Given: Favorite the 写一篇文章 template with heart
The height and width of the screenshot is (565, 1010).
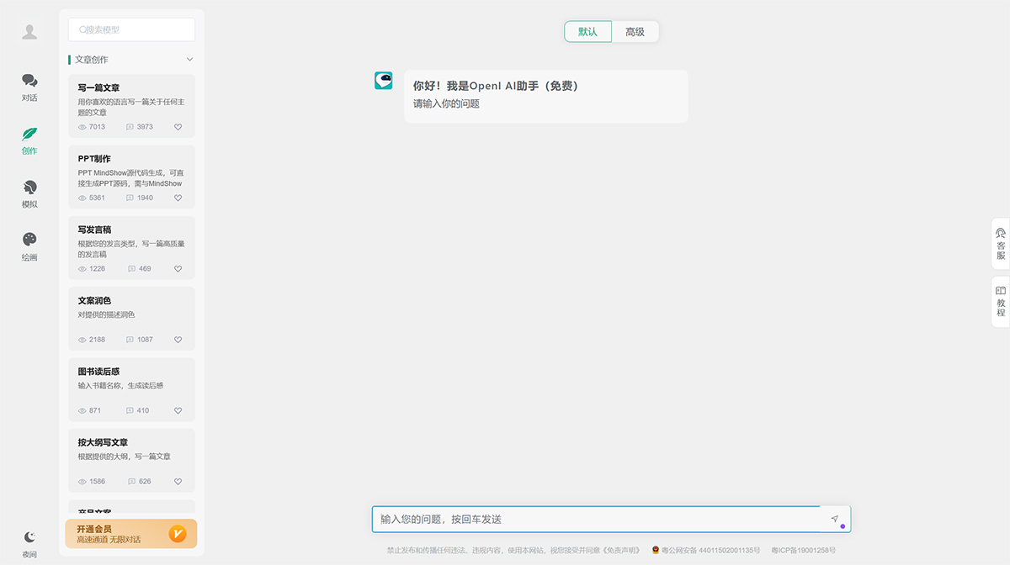Looking at the screenshot, I should coord(178,127).
